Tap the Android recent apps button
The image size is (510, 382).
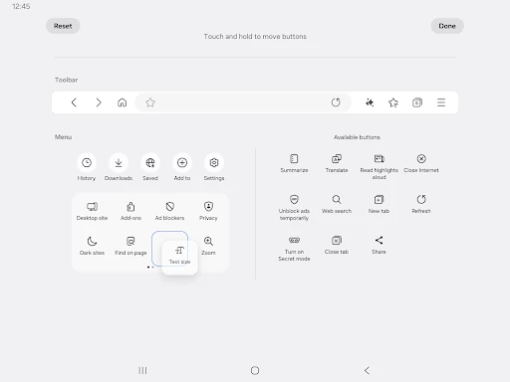[142, 370]
